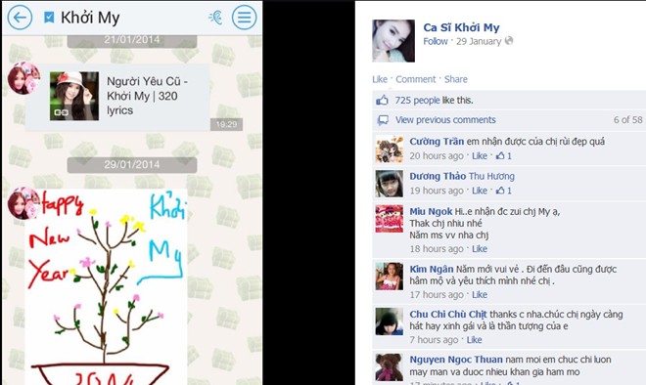Open the Người Yêu Cũ song message
Viewport: 646px width, 385px height.
pyautogui.click(x=117, y=97)
